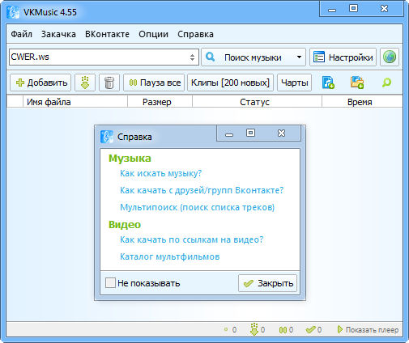Minimize the Справка dialog
The height and width of the screenshot is (343, 409).
pyautogui.click(x=229, y=134)
